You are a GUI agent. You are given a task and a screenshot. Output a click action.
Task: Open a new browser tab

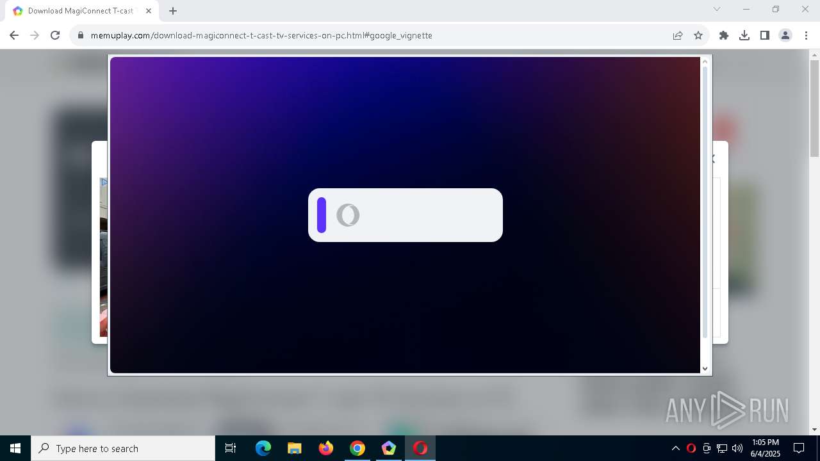[x=173, y=11]
